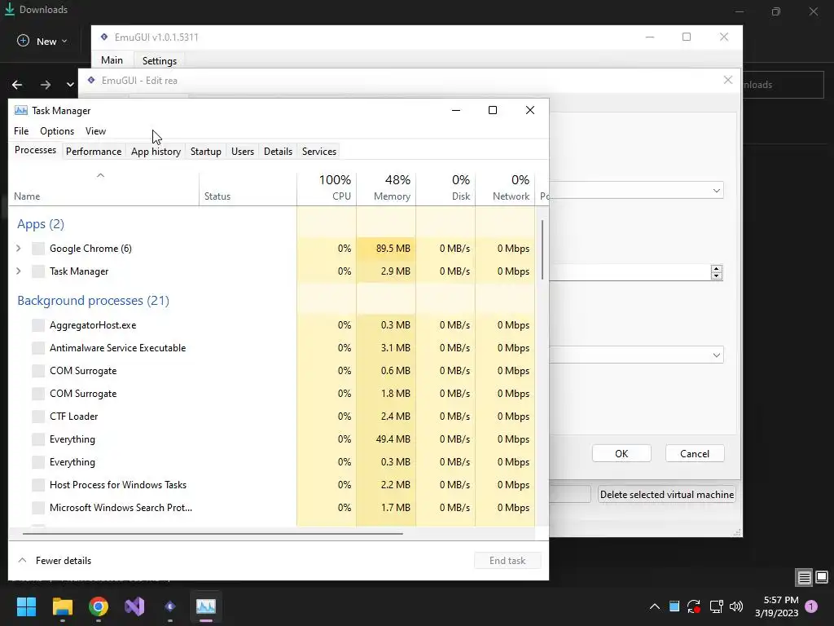The width and height of the screenshot is (834, 626).
Task: Sort processes by the CPU column
Action: (x=327, y=188)
